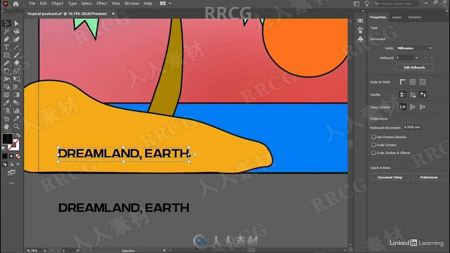Choose the Gradient tool

(17, 95)
